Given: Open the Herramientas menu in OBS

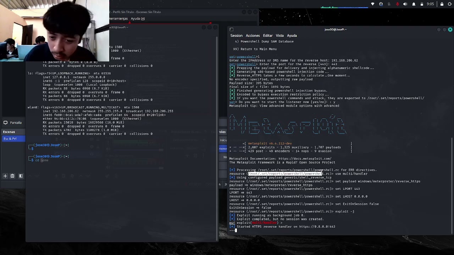Looking at the screenshot, I should pyautogui.click(x=118, y=18).
